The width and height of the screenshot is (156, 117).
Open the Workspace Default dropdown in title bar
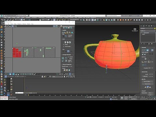click(x=23, y=16)
